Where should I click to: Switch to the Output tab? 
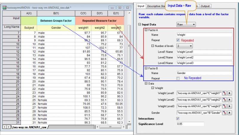[205, 6]
